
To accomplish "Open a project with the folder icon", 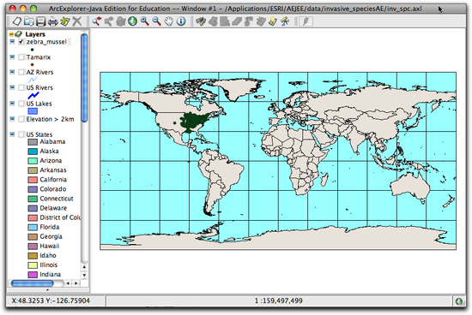I will [x=29, y=21].
